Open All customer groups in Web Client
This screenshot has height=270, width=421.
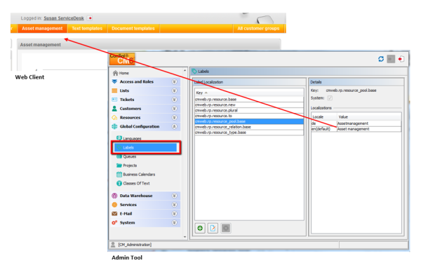(258, 29)
